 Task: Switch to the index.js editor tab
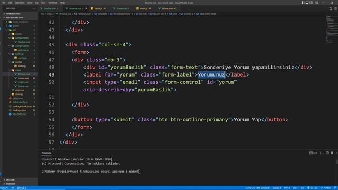coord(100,8)
